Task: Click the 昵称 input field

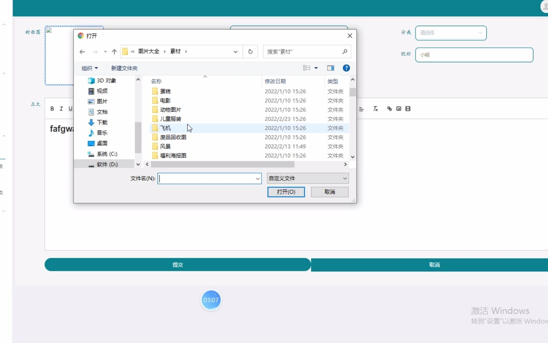Action: [x=474, y=55]
